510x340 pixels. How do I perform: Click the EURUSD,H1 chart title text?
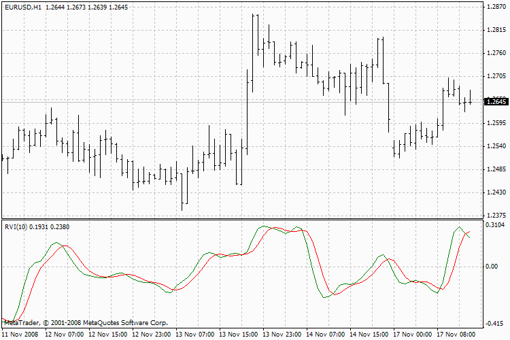23,7
